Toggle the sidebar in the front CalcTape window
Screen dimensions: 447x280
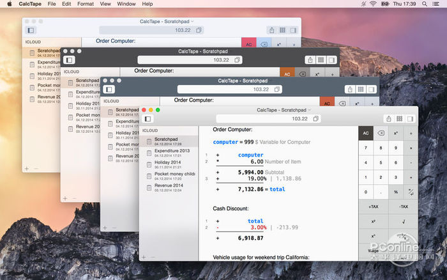[148, 119]
